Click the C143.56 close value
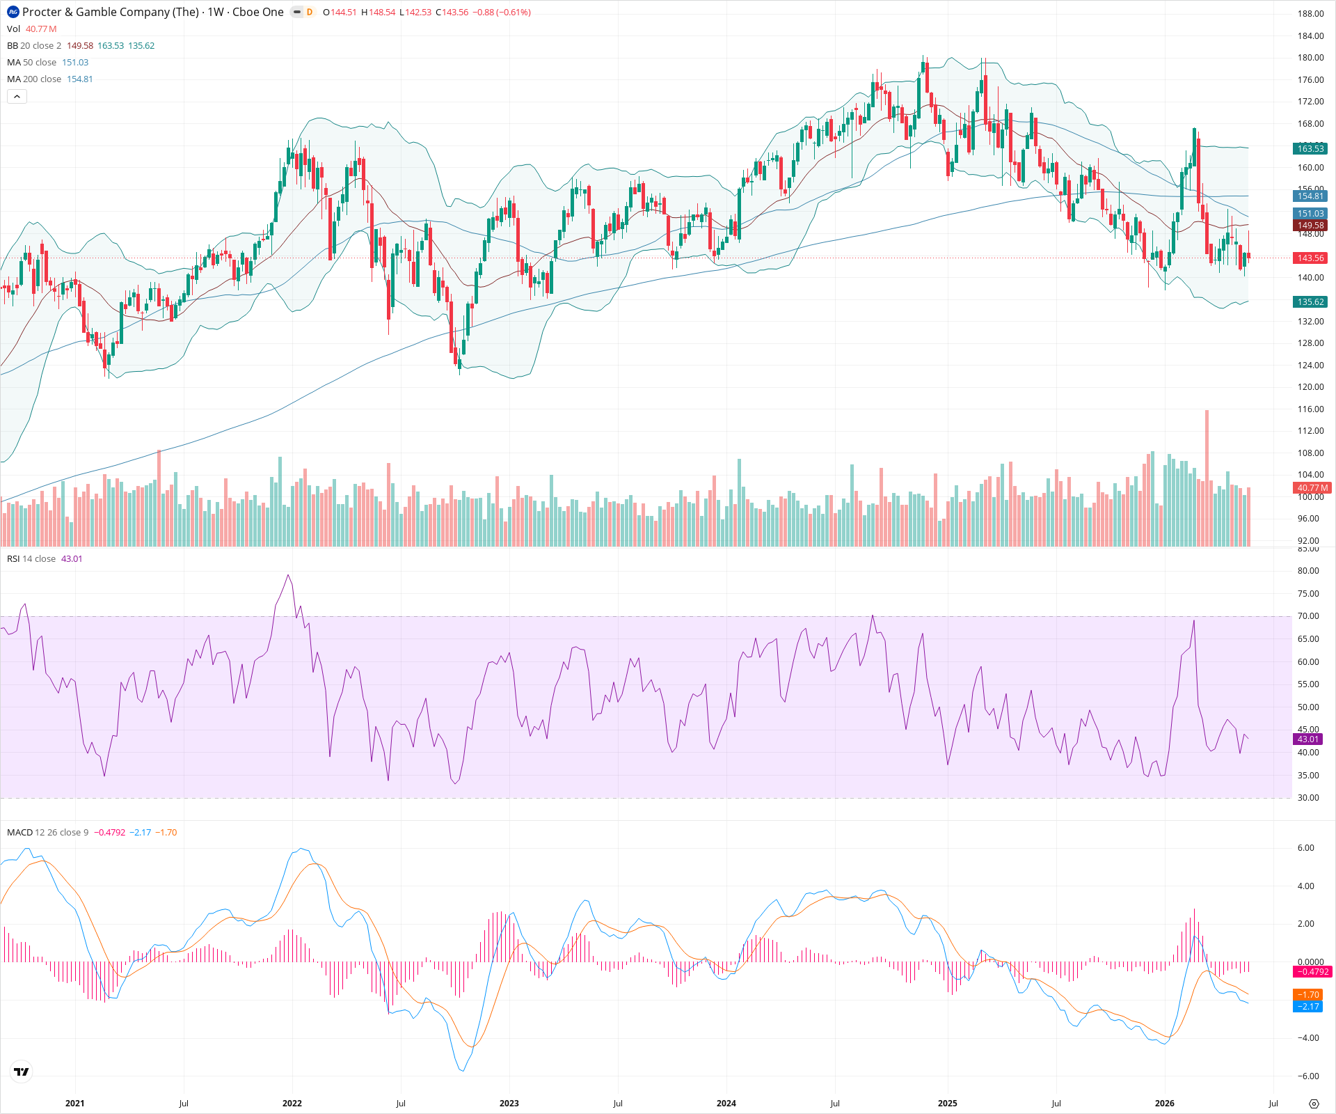 coord(452,12)
